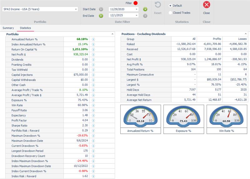Click info icon for Index Risk : Reward
The width and height of the screenshot is (250, 179).
[x=93, y=176]
